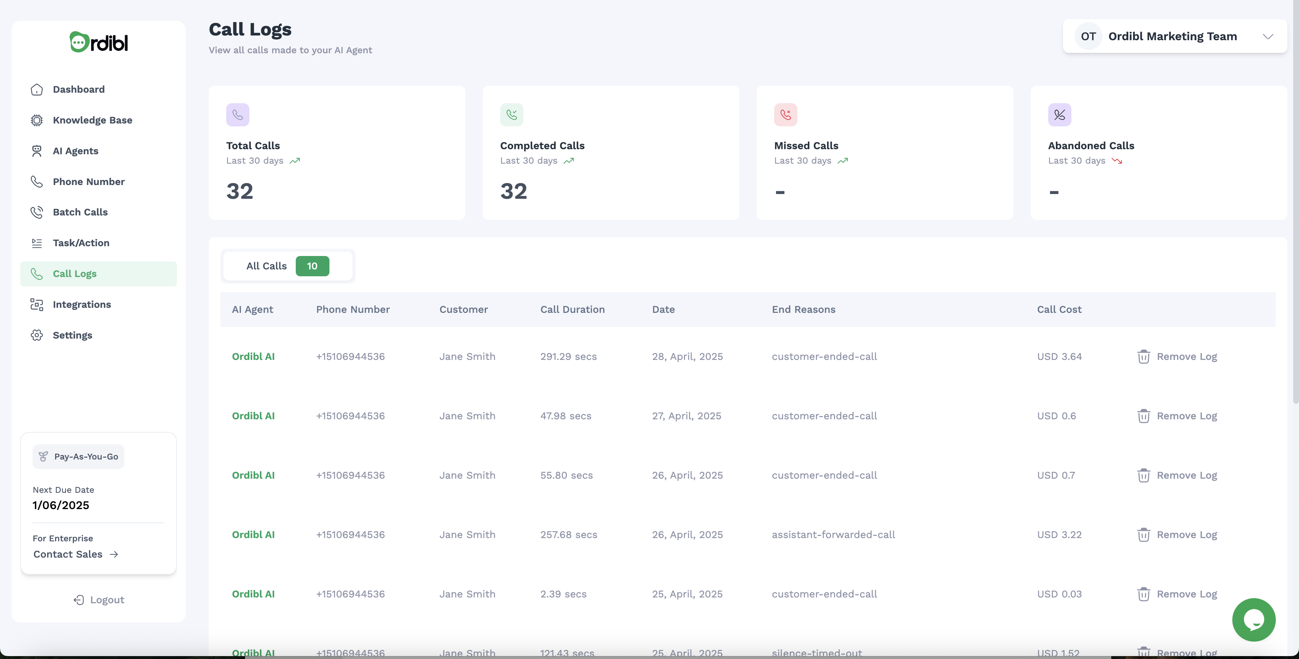Click the Completed Calls green phone icon
The height and width of the screenshot is (659, 1299).
coord(511,115)
